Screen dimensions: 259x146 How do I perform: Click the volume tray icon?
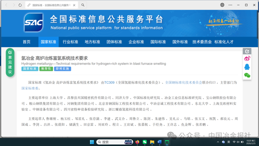[x=238, y=142]
